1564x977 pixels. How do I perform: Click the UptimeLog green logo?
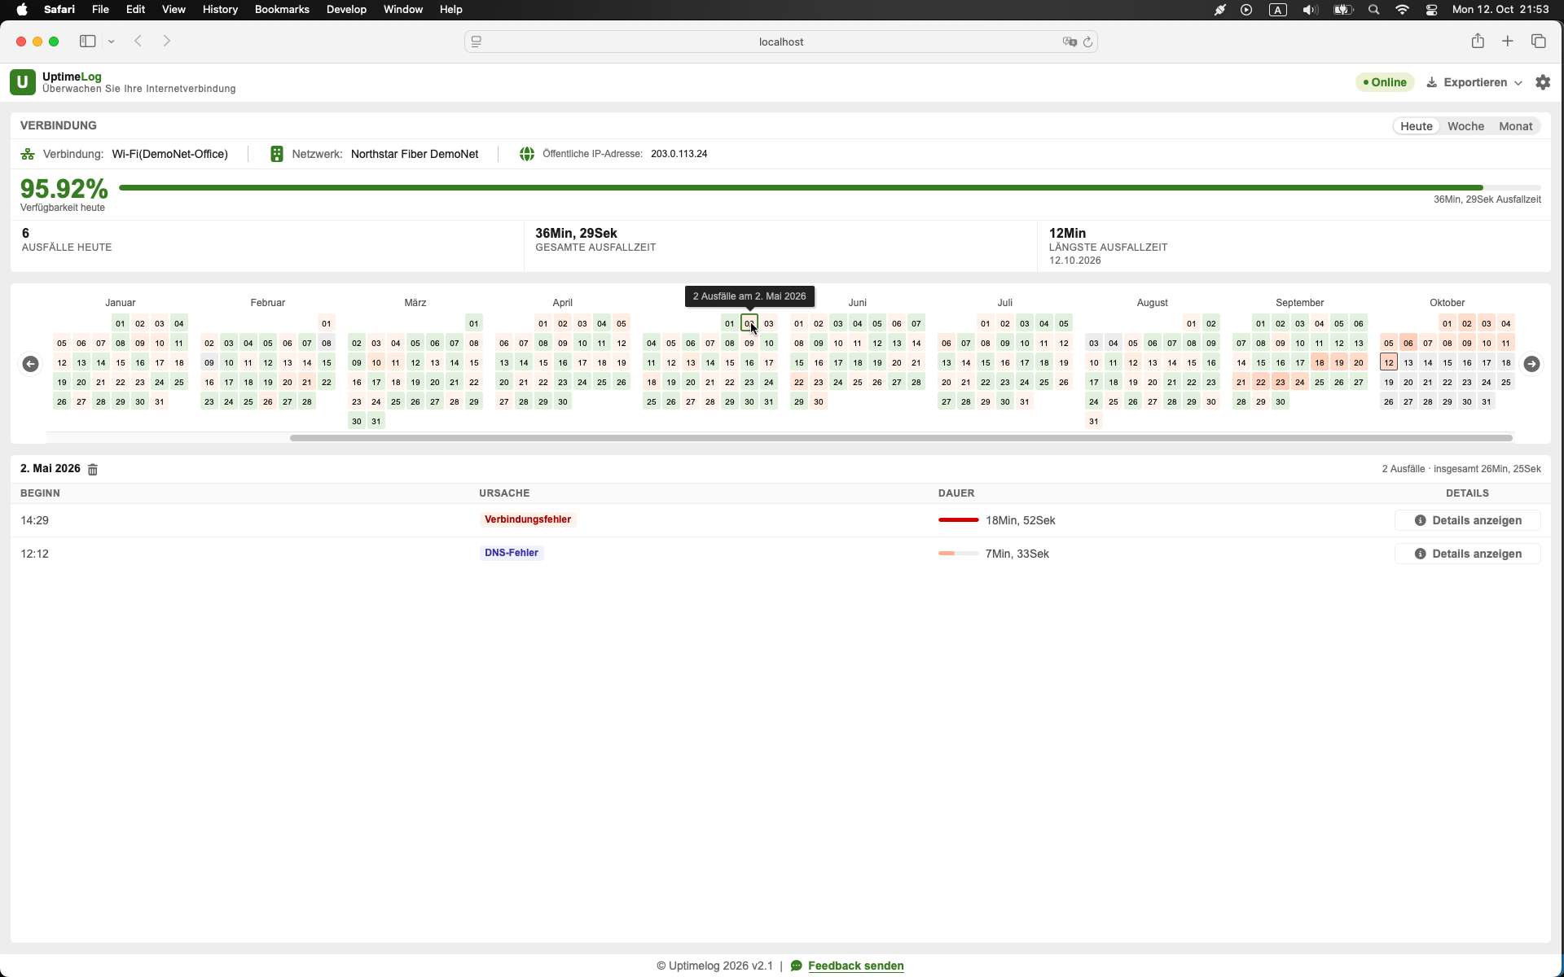pos(22,82)
